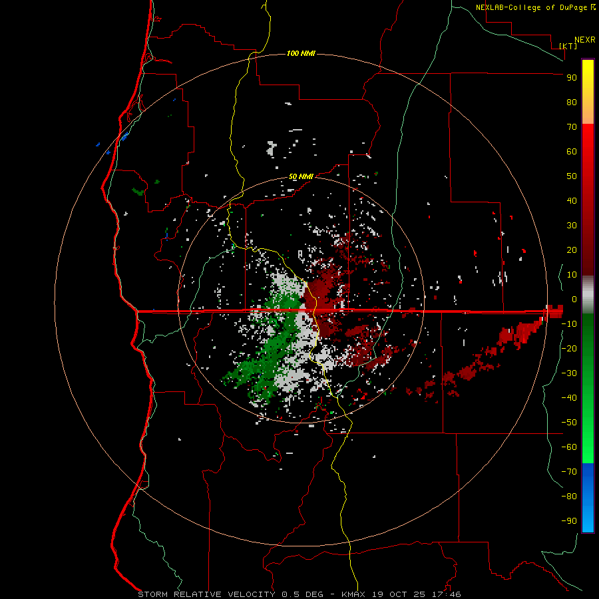Click the 17:46 timestamp text
Image resolution: width=599 pixels, height=599 pixels.
[x=445, y=594]
